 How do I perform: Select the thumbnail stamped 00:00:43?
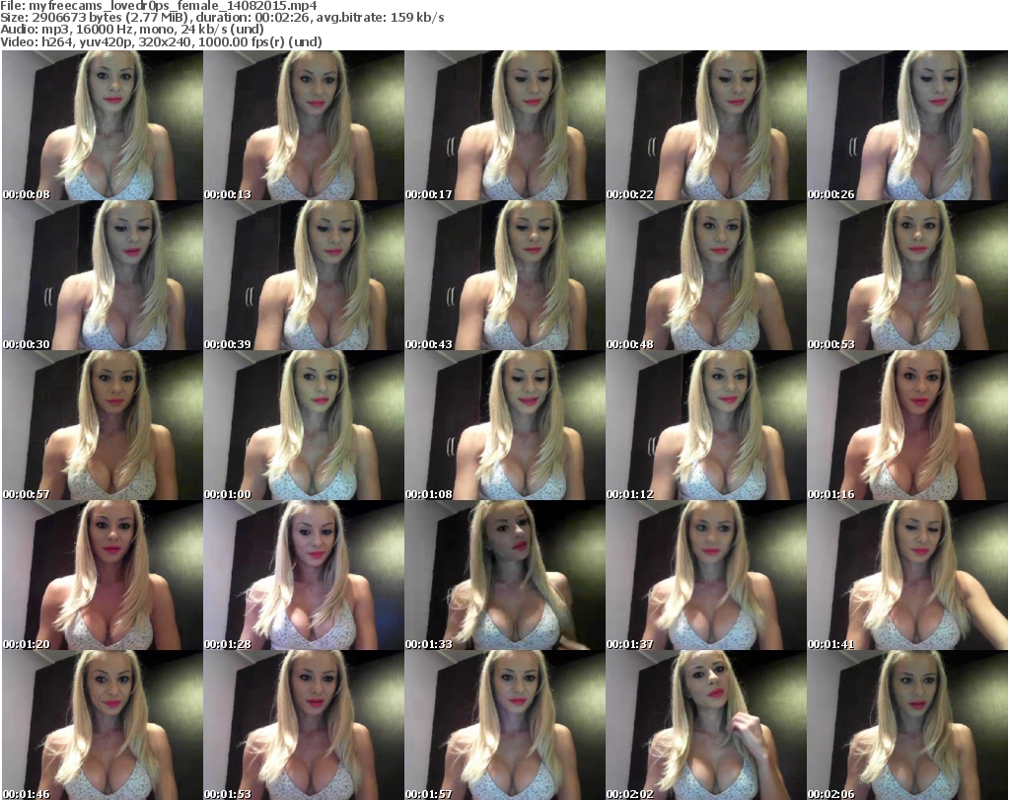(504, 275)
